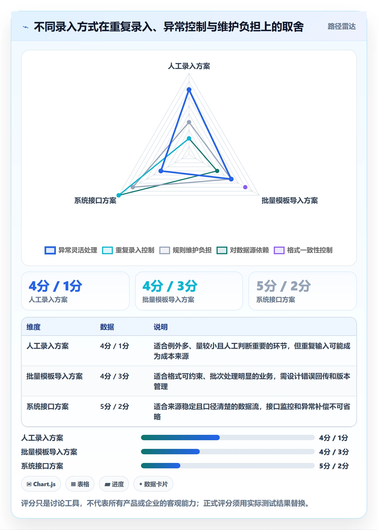Open the 5分 / 2分 系统接口方案 card
The image size is (378, 530).
pos(303,291)
